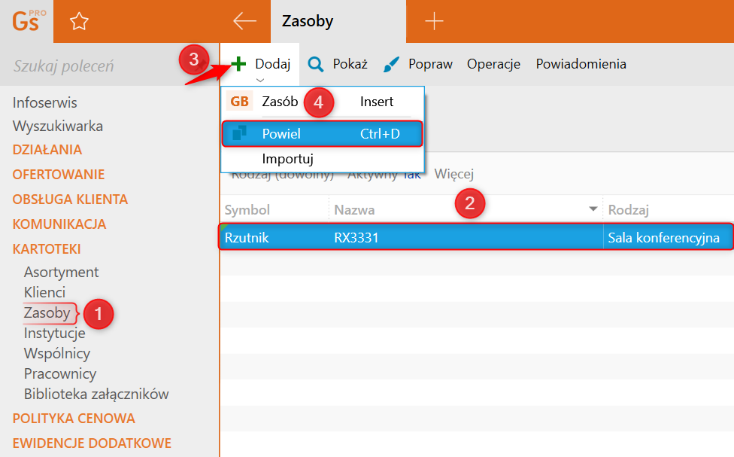Open Powiadomienia in the toolbar

(x=581, y=64)
